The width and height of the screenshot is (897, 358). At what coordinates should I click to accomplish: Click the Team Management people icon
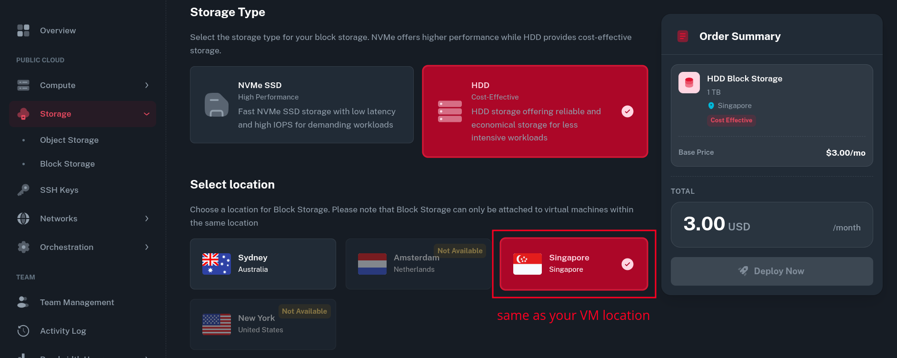coord(23,302)
